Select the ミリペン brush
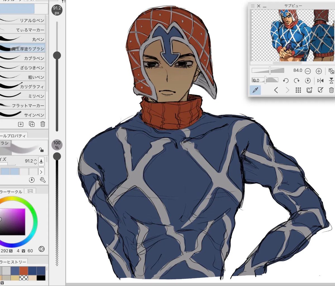The width and height of the screenshot is (335, 286). point(22,96)
